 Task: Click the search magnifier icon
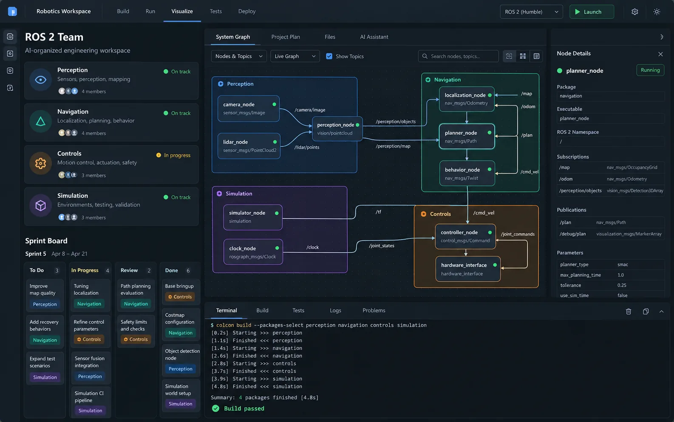[x=425, y=56]
